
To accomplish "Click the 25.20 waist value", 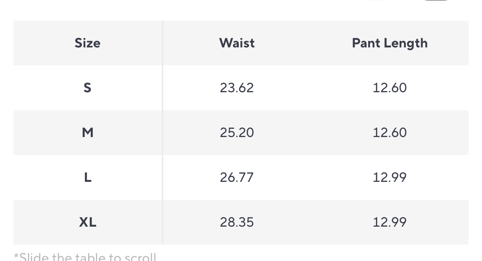I will point(237,133).
